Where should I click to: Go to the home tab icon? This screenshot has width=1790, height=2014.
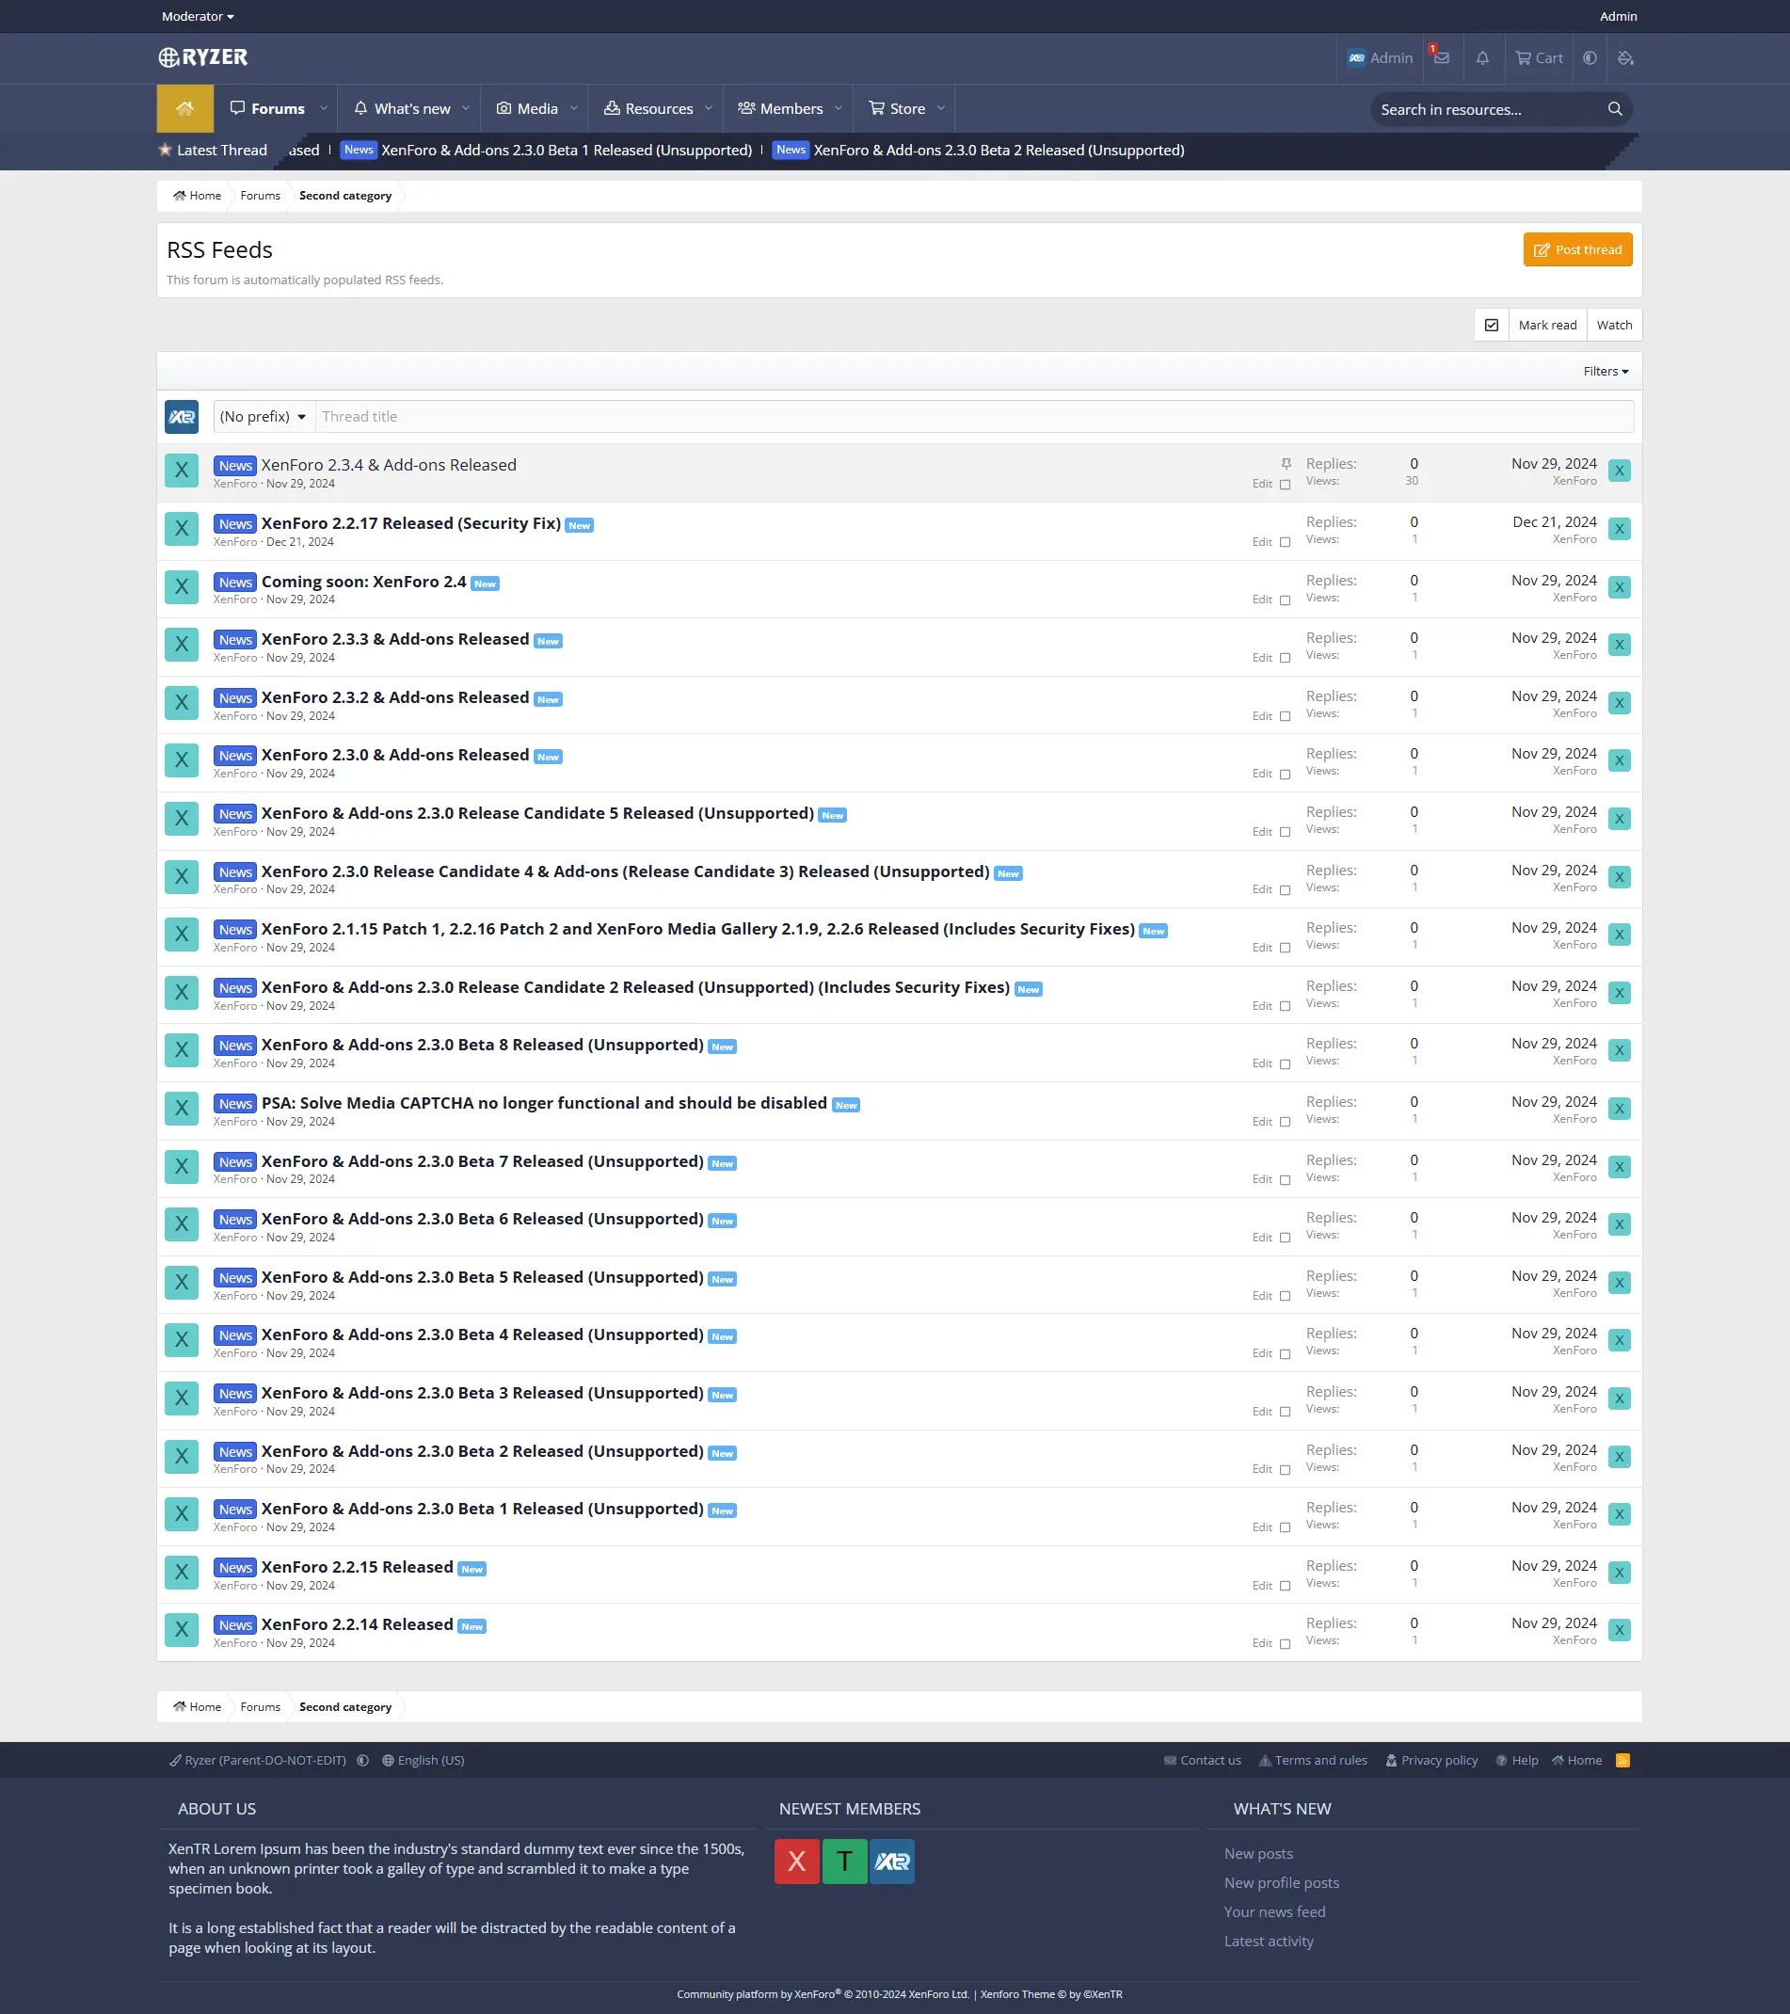click(185, 108)
